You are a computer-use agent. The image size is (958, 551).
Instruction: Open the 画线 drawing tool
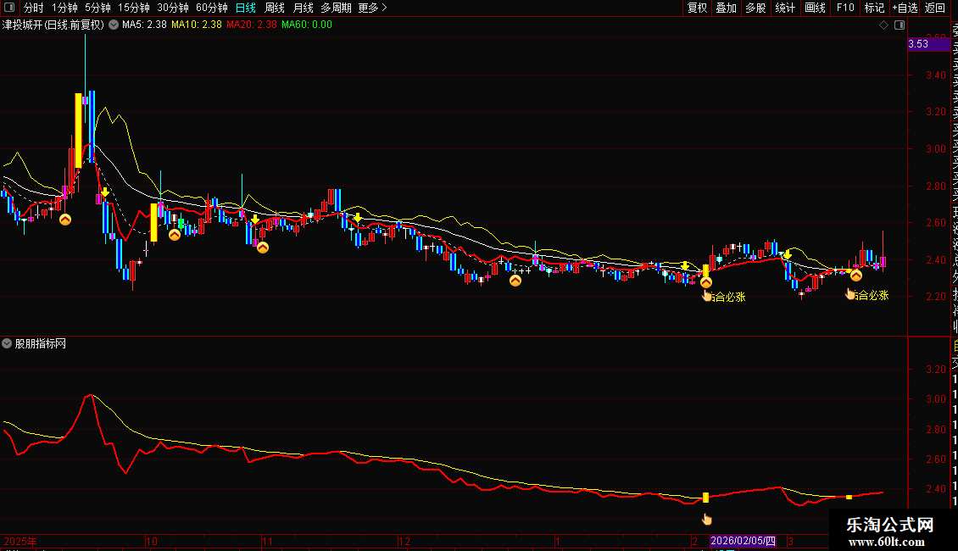815,8
